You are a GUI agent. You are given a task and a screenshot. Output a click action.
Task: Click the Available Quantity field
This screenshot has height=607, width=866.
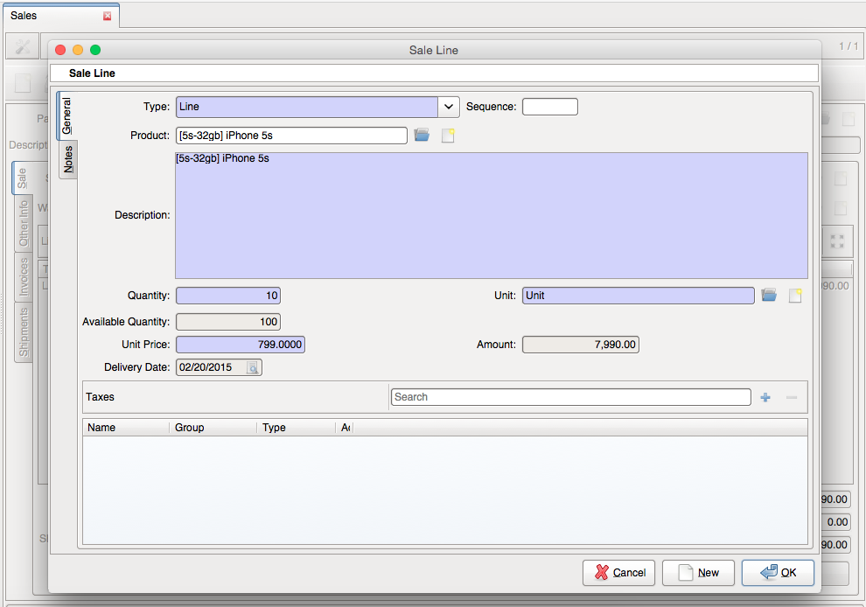tap(228, 322)
